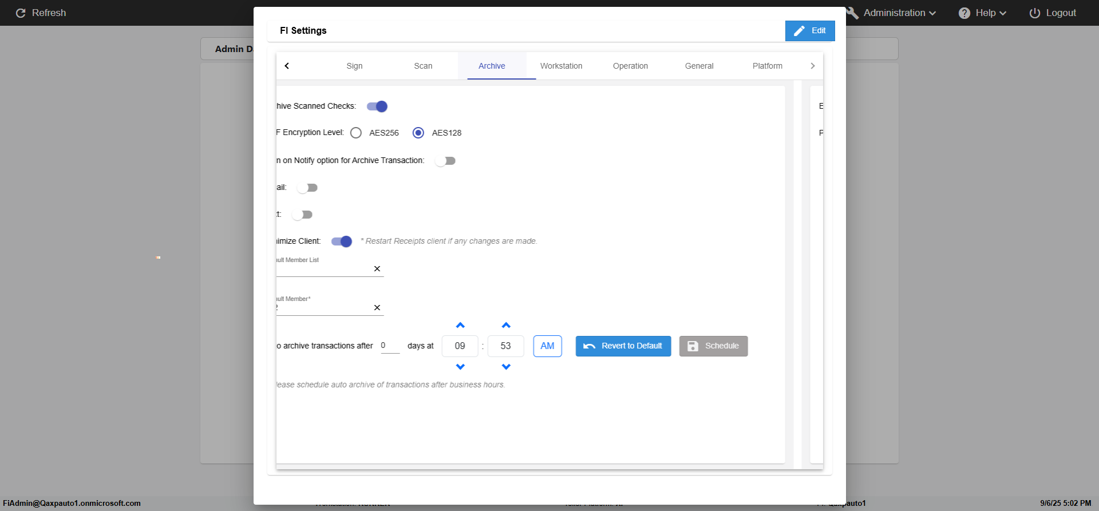
Task: Click Revert to Default button
Action: (x=623, y=346)
